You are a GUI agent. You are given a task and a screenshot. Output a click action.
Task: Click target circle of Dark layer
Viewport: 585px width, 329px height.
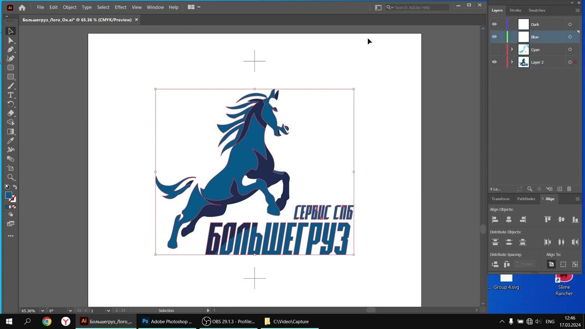pyautogui.click(x=570, y=24)
